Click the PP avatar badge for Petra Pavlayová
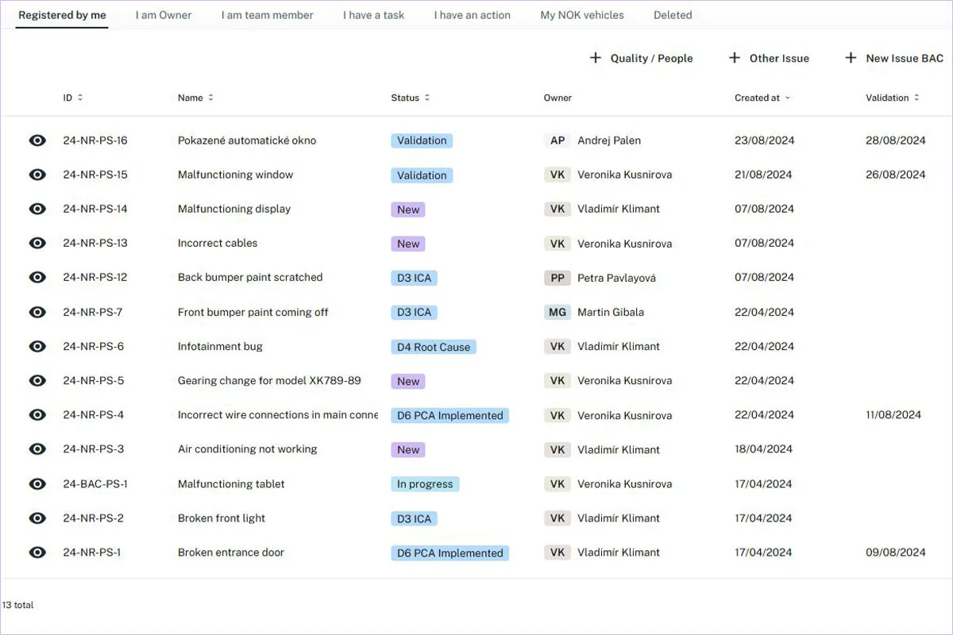The width and height of the screenshot is (953, 635). pos(558,278)
